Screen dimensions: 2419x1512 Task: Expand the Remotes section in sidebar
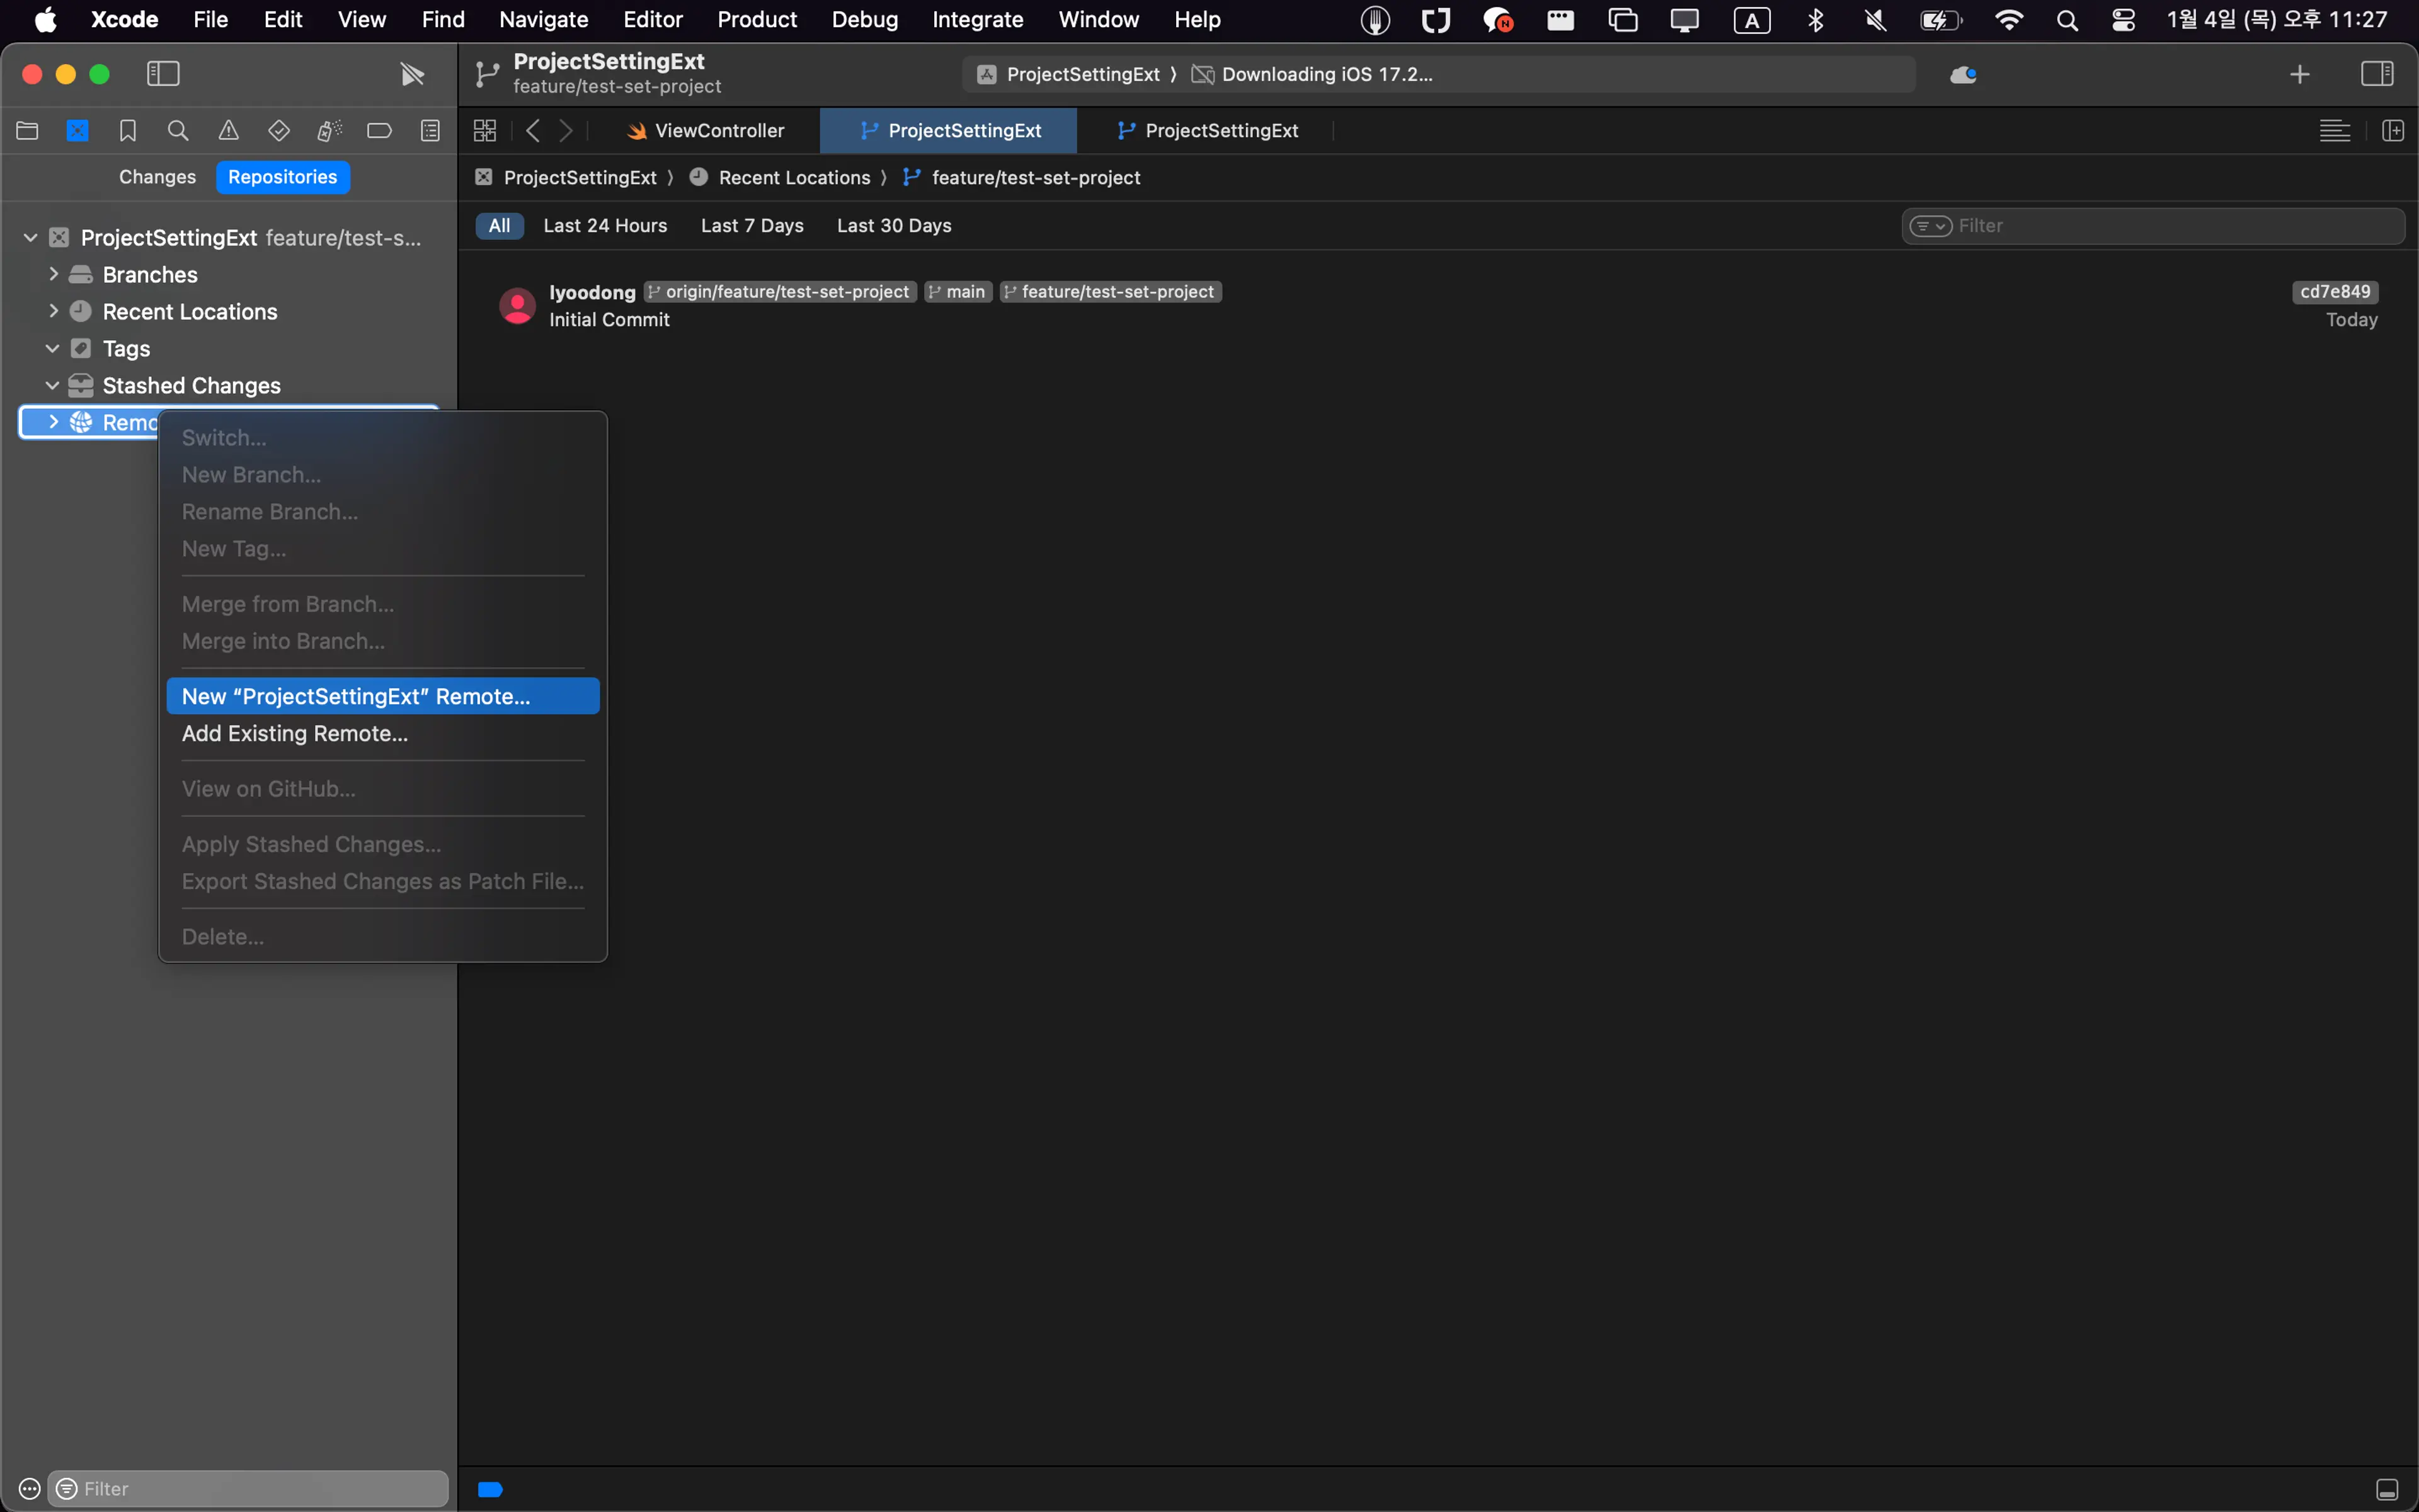(52, 421)
